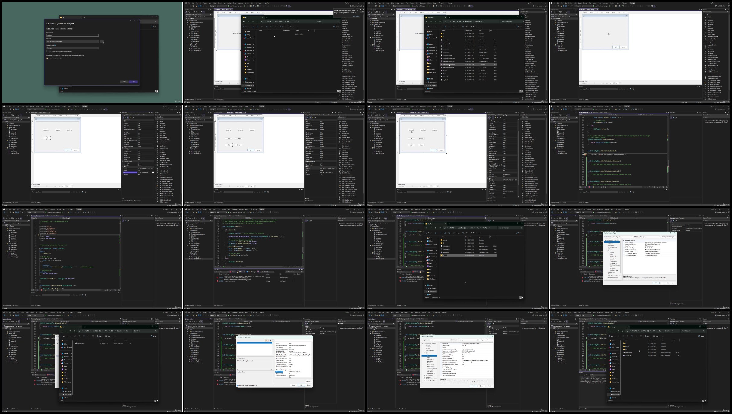Check Place solution and project in same directory
This screenshot has width=732, height=414.
pos(47,51)
